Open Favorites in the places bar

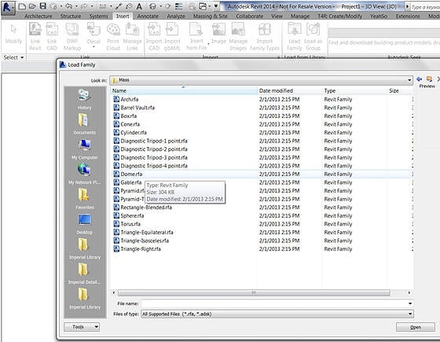(85, 199)
